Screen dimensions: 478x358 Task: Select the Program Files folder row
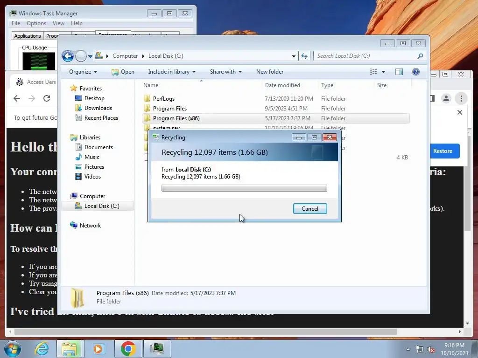point(276,108)
